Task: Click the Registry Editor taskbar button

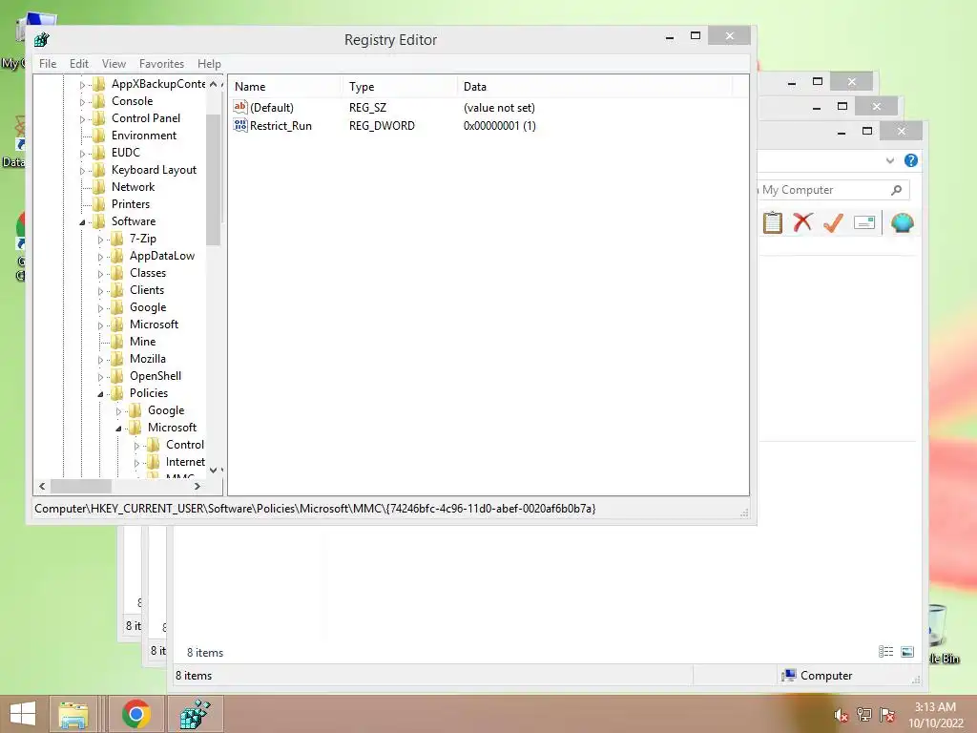Action: click(x=195, y=714)
